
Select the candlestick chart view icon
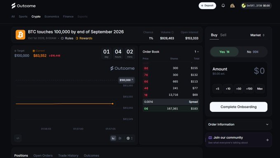pyautogui.click(x=120, y=138)
